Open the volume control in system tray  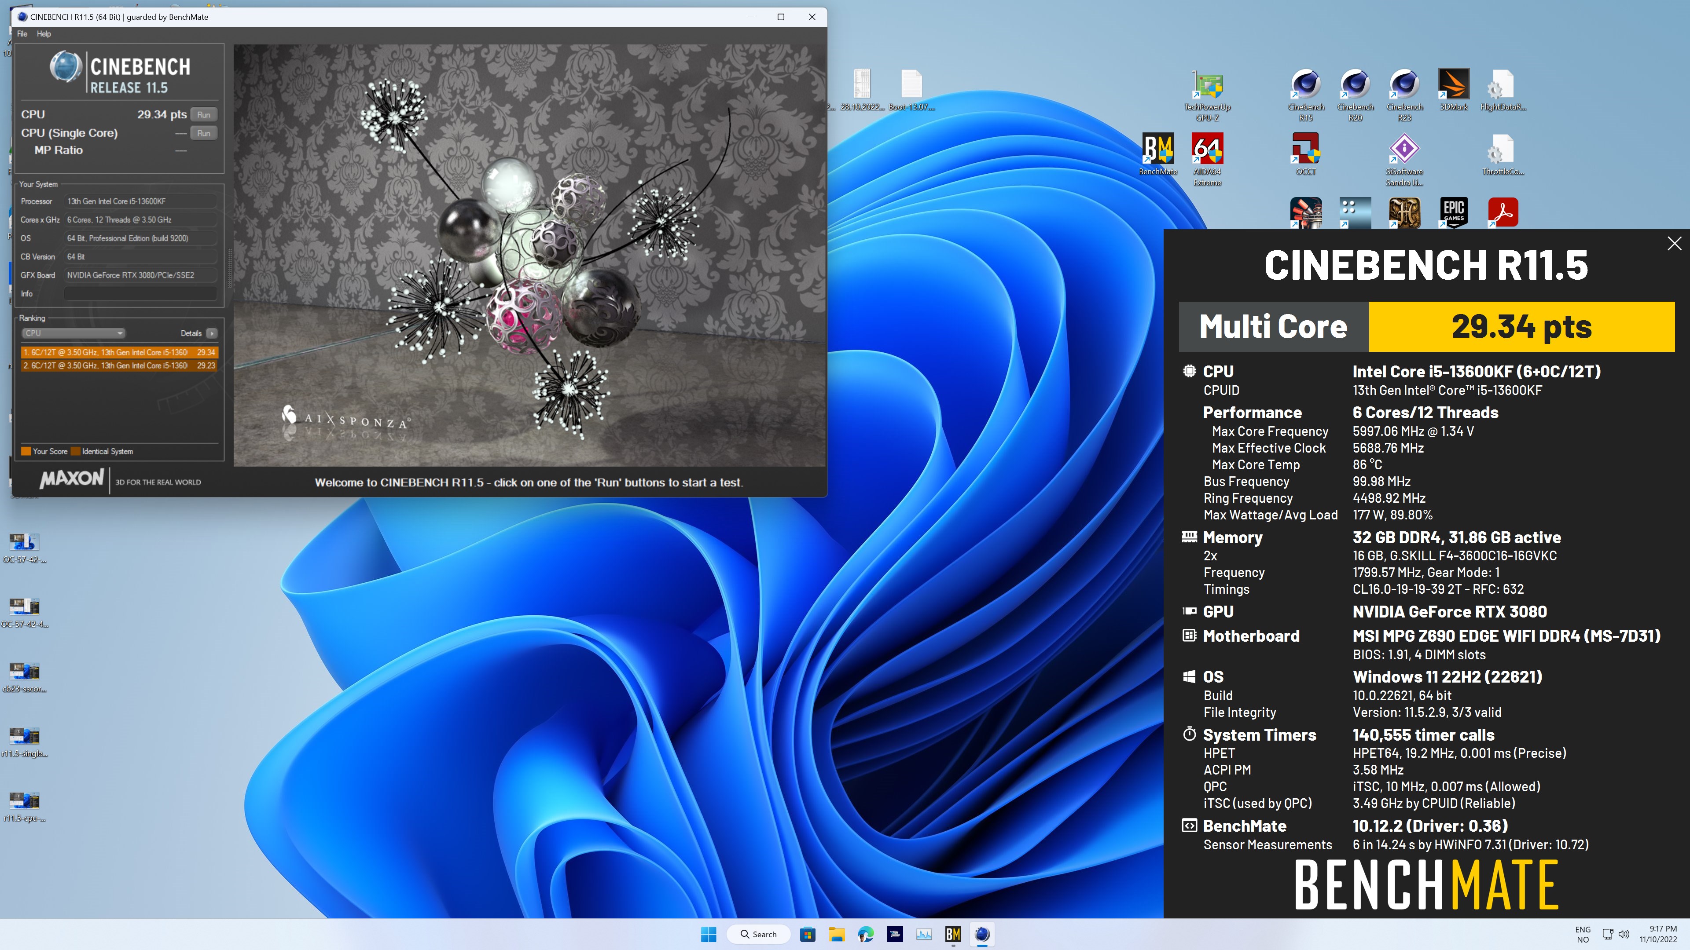point(1624,934)
